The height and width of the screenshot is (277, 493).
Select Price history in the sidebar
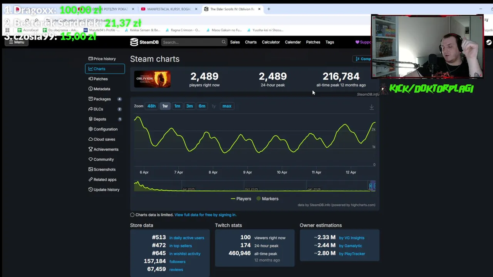click(105, 59)
